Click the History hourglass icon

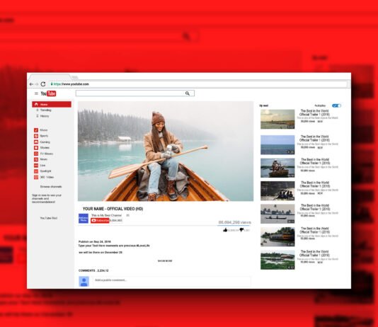37,116
